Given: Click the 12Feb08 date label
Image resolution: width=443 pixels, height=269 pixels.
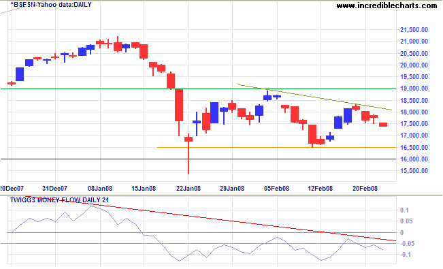Looking at the screenshot, I should 320,189.
